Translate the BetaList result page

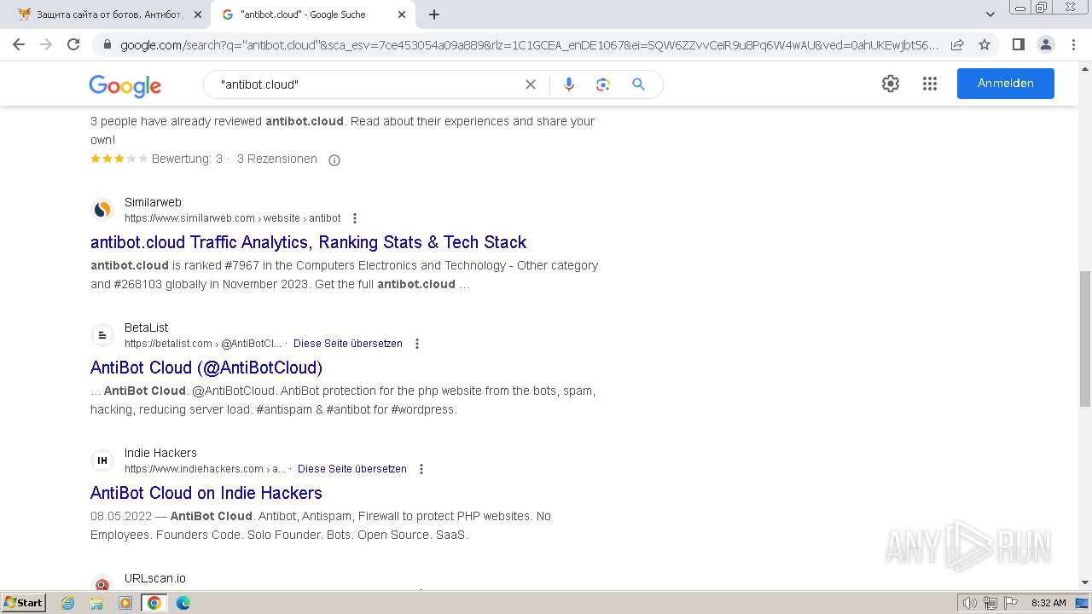(x=348, y=344)
